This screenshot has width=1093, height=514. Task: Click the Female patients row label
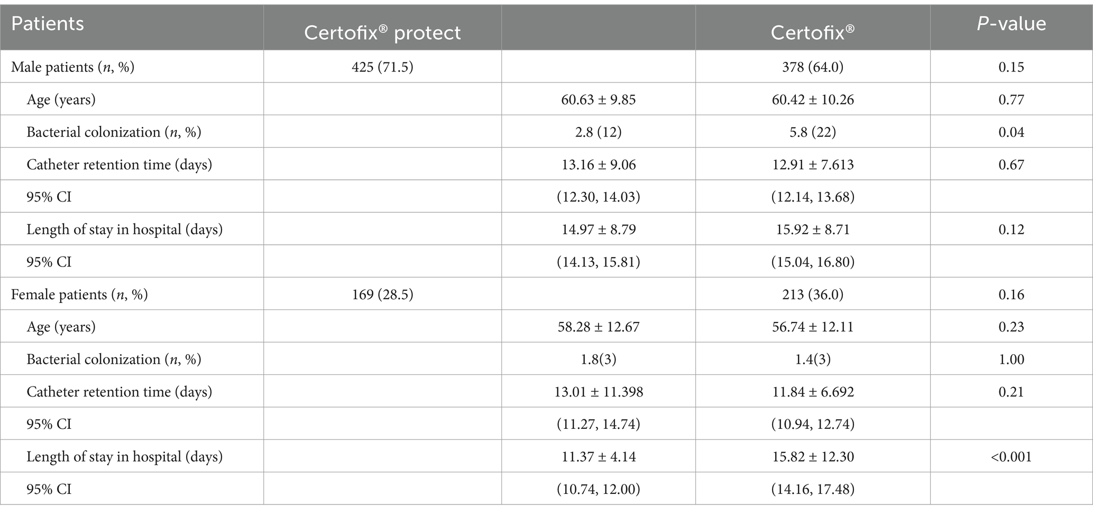click(x=79, y=294)
